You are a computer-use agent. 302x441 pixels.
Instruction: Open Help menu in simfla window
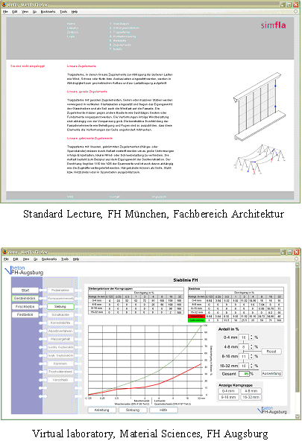75,11
